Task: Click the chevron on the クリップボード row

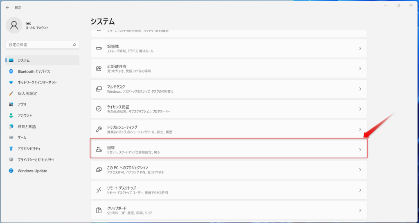Action: pyautogui.click(x=360, y=210)
